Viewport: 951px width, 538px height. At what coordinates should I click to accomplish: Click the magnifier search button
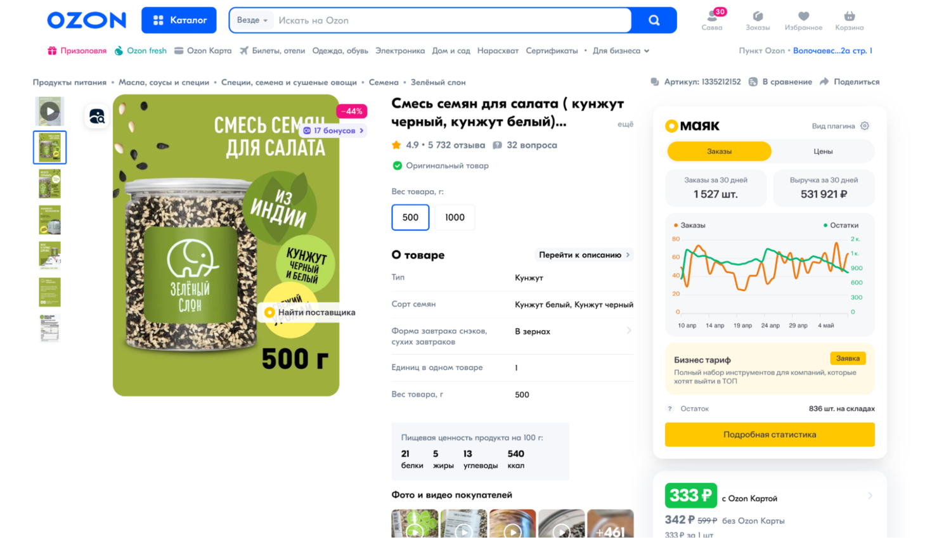(x=654, y=20)
